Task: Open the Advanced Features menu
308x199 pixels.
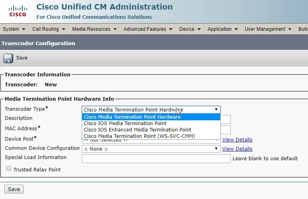Action: click(x=148, y=29)
